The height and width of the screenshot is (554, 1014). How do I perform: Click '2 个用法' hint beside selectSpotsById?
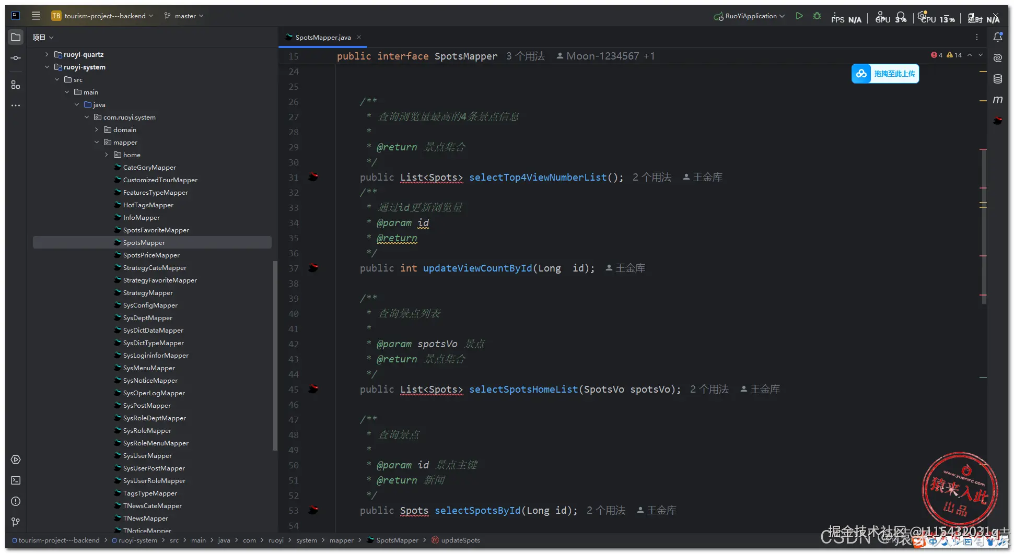(605, 510)
